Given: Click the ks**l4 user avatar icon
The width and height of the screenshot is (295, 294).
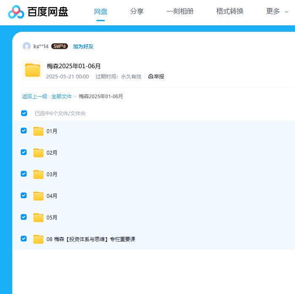Looking at the screenshot, I should coord(27,46).
